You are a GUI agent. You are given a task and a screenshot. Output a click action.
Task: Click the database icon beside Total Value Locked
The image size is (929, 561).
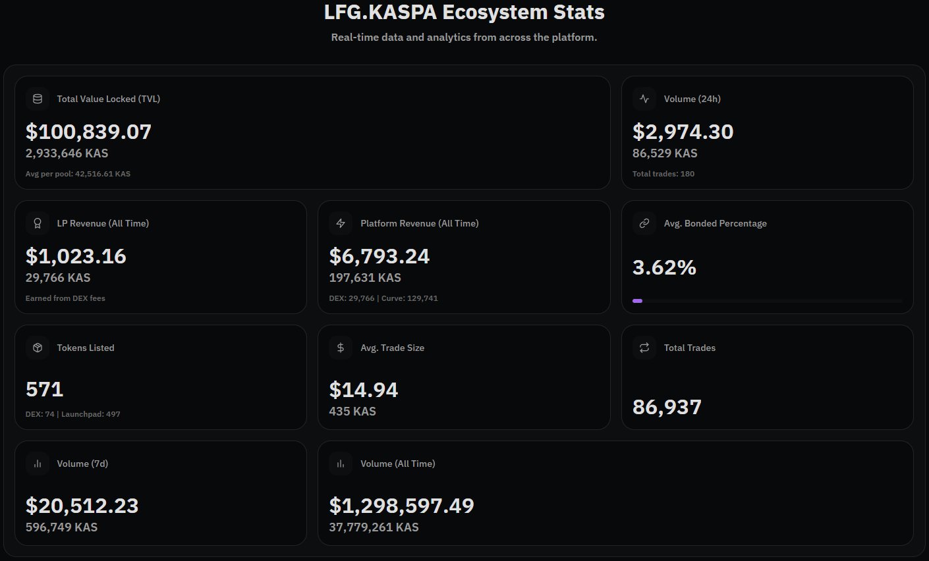coord(38,99)
